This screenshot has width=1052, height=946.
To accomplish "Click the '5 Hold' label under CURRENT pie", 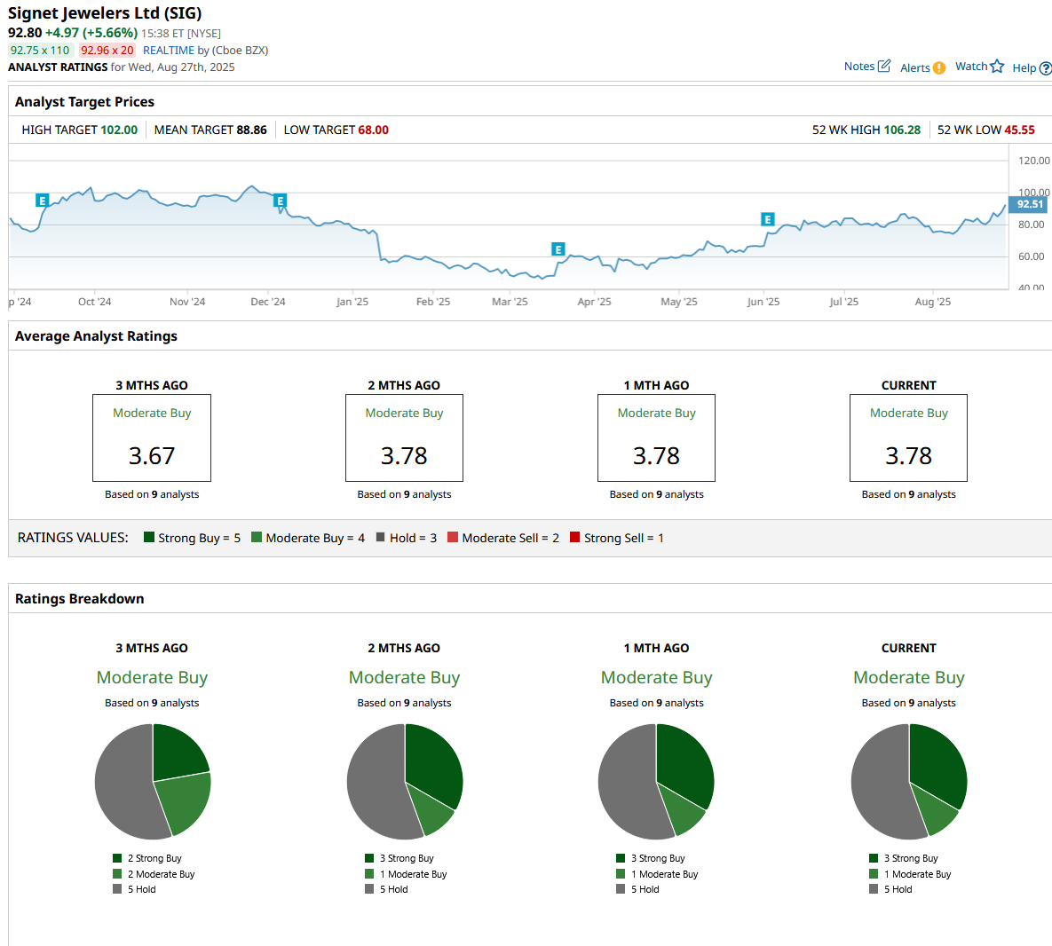I will [898, 889].
